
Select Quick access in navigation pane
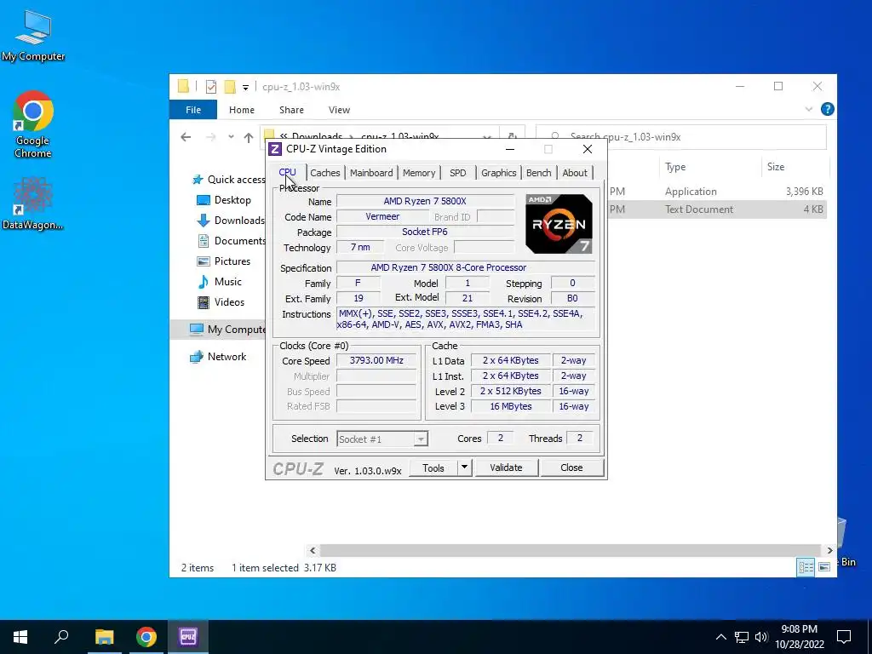(228, 180)
